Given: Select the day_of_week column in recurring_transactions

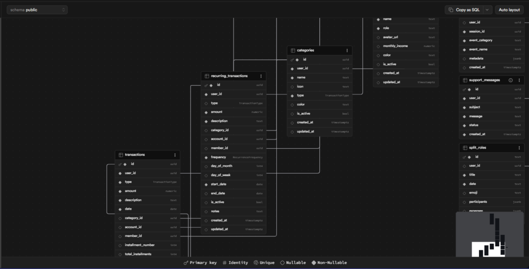Looking at the screenshot, I should [234, 175].
